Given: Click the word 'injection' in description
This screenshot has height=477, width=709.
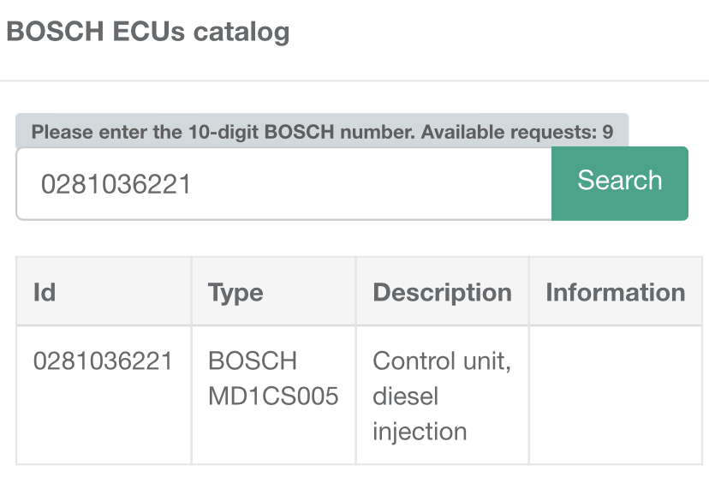Looking at the screenshot, I should coord(420,431).
